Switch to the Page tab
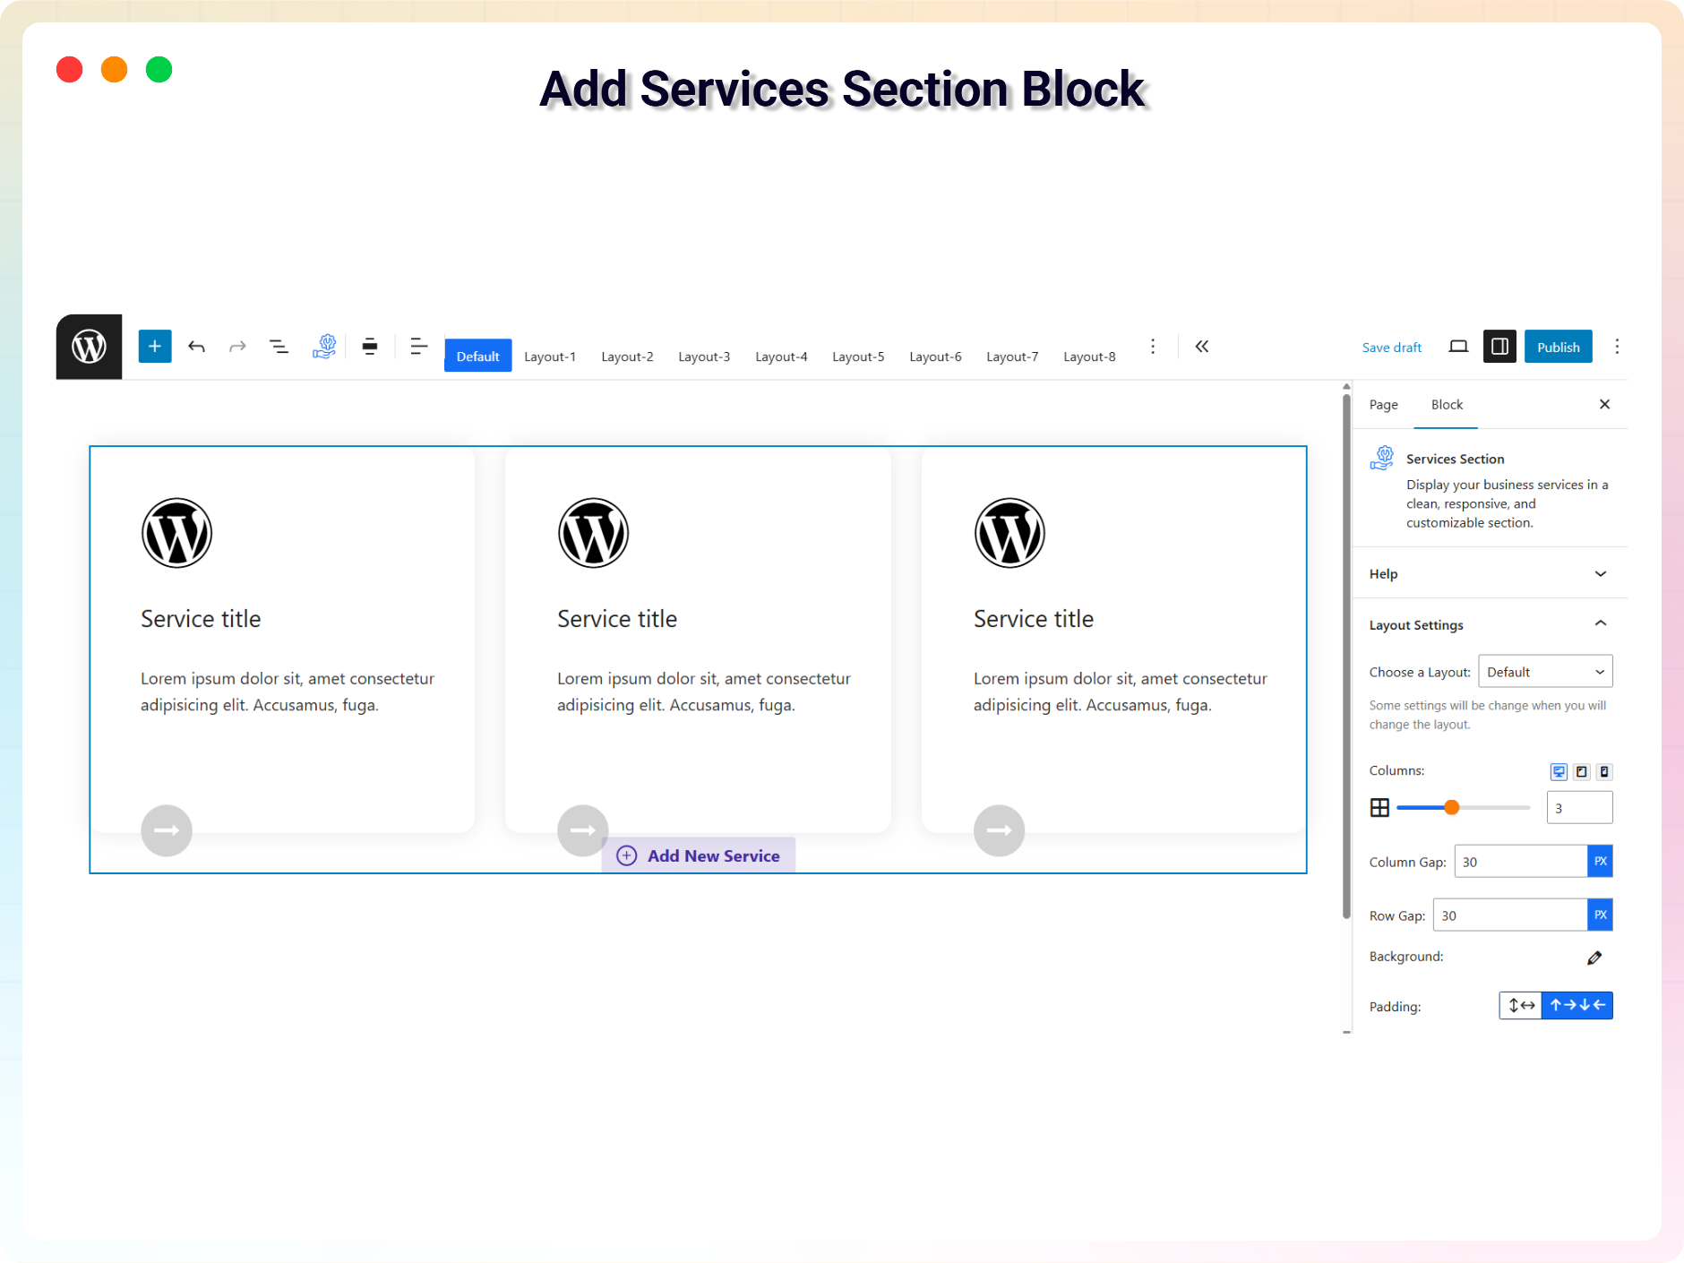This screenshot has height=1263, width=1684. coord(1383,405)
